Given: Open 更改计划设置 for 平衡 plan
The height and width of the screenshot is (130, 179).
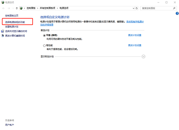Looking at the screenshot, I should coord(135,35).
